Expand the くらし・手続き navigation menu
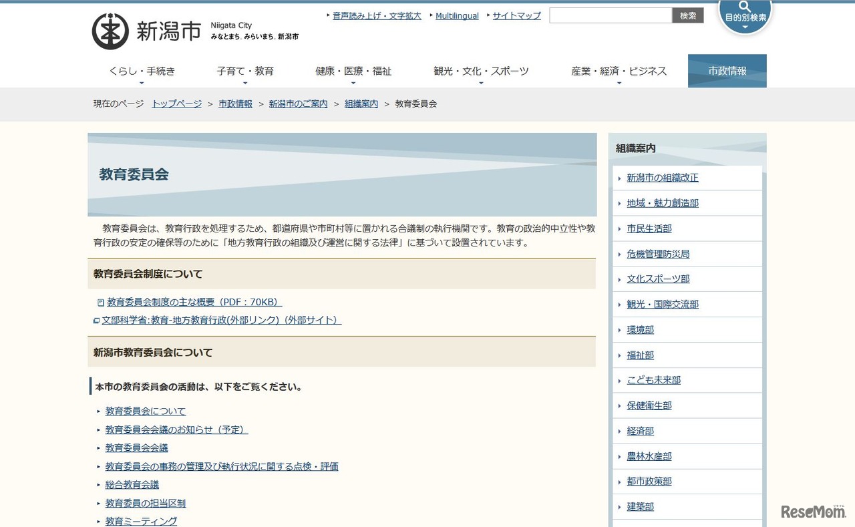 [x=142, y=71]
